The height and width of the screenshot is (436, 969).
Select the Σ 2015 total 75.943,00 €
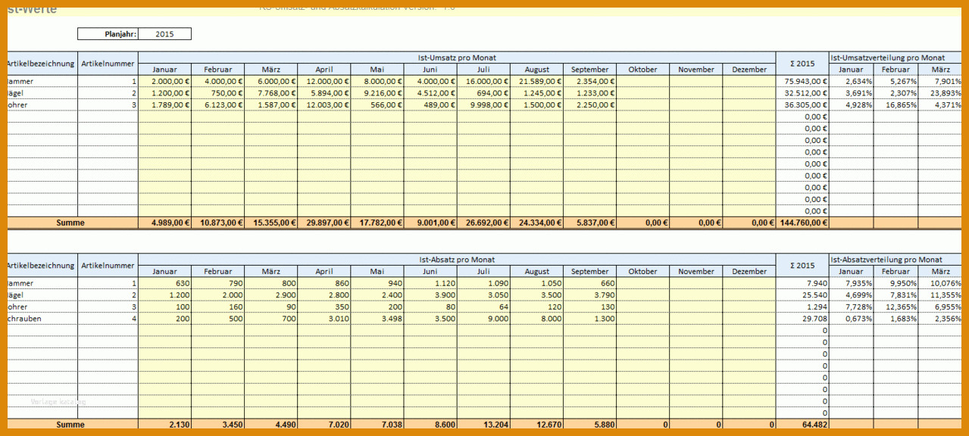pos(802,81)
